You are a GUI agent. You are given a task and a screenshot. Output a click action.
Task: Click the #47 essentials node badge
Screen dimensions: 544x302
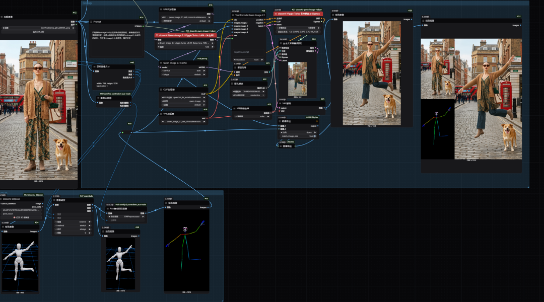tap(86, 196)
